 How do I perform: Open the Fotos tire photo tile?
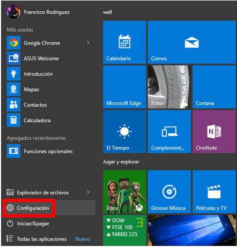pos(169,87)
